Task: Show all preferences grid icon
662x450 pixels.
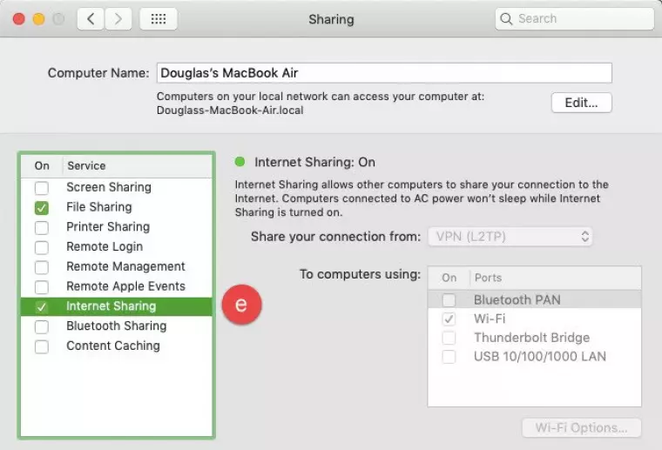Action: tap(159, 19)
